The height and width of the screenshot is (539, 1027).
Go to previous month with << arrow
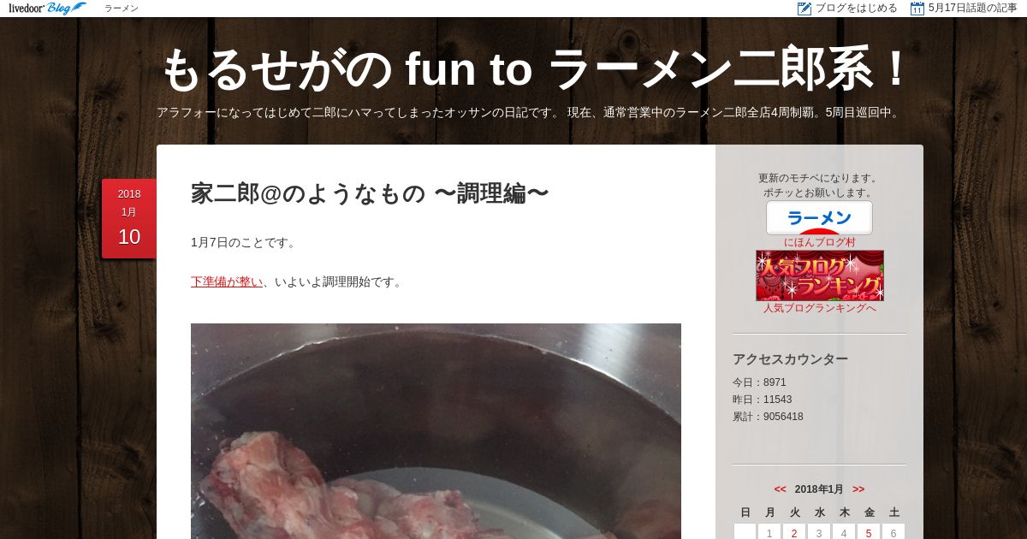(780, 489)
